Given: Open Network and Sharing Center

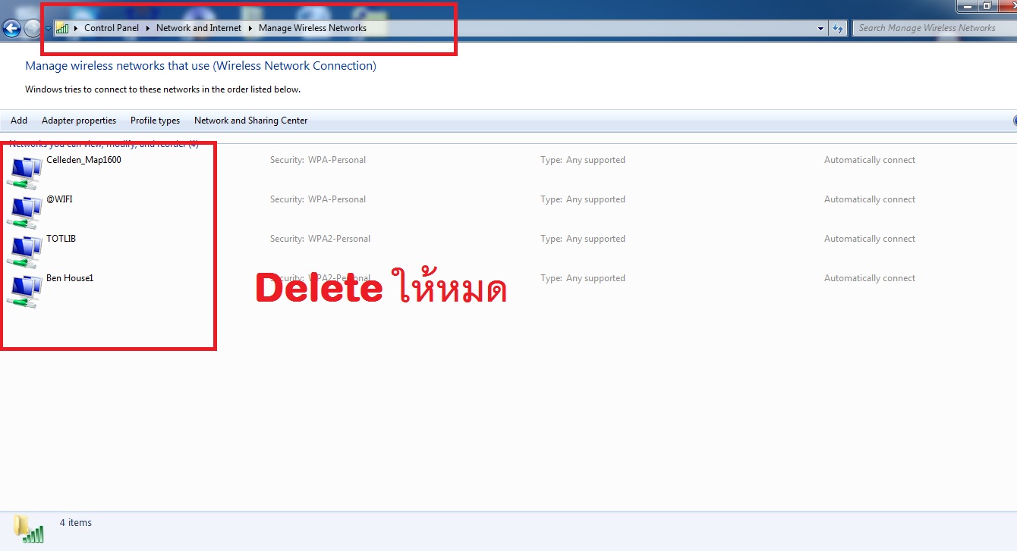Looking at the screenshot, I should (251, 121).
